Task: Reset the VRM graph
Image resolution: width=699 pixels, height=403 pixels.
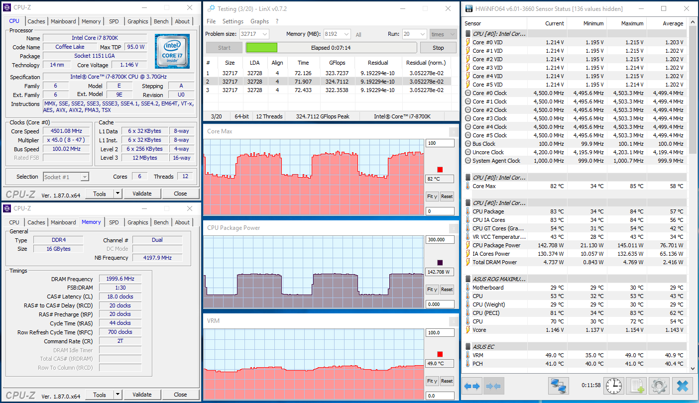Action: point(447,381)
